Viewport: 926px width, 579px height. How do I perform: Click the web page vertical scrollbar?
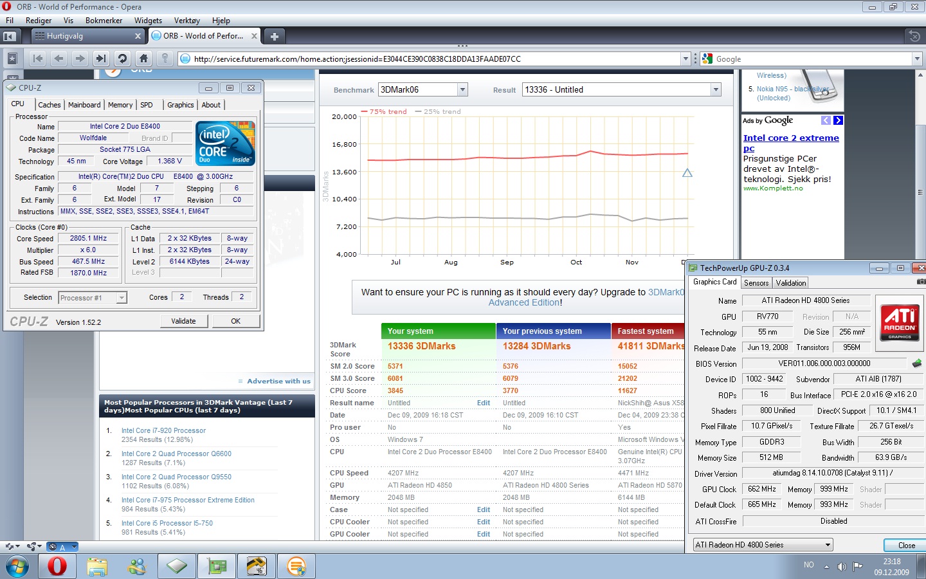(x=920, y=192)
